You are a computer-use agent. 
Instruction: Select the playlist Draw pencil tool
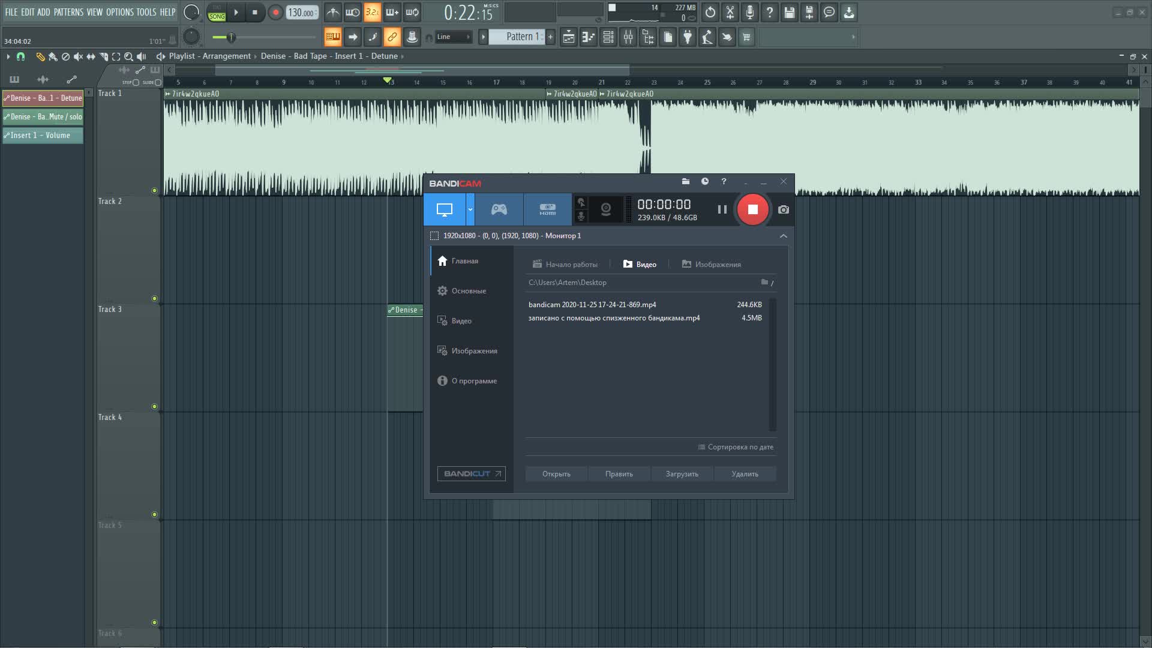coord(40,56)
